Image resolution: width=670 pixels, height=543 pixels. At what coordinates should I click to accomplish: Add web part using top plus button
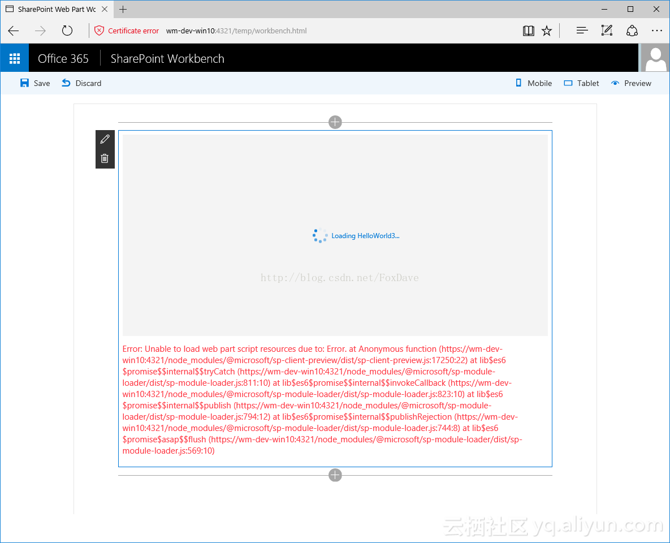point(335,122)
